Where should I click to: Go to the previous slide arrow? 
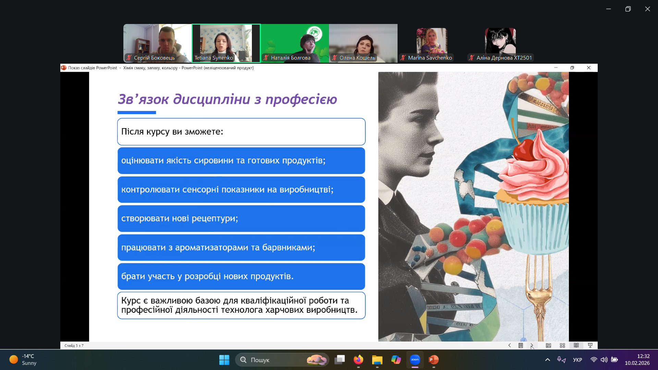[510, 345]
